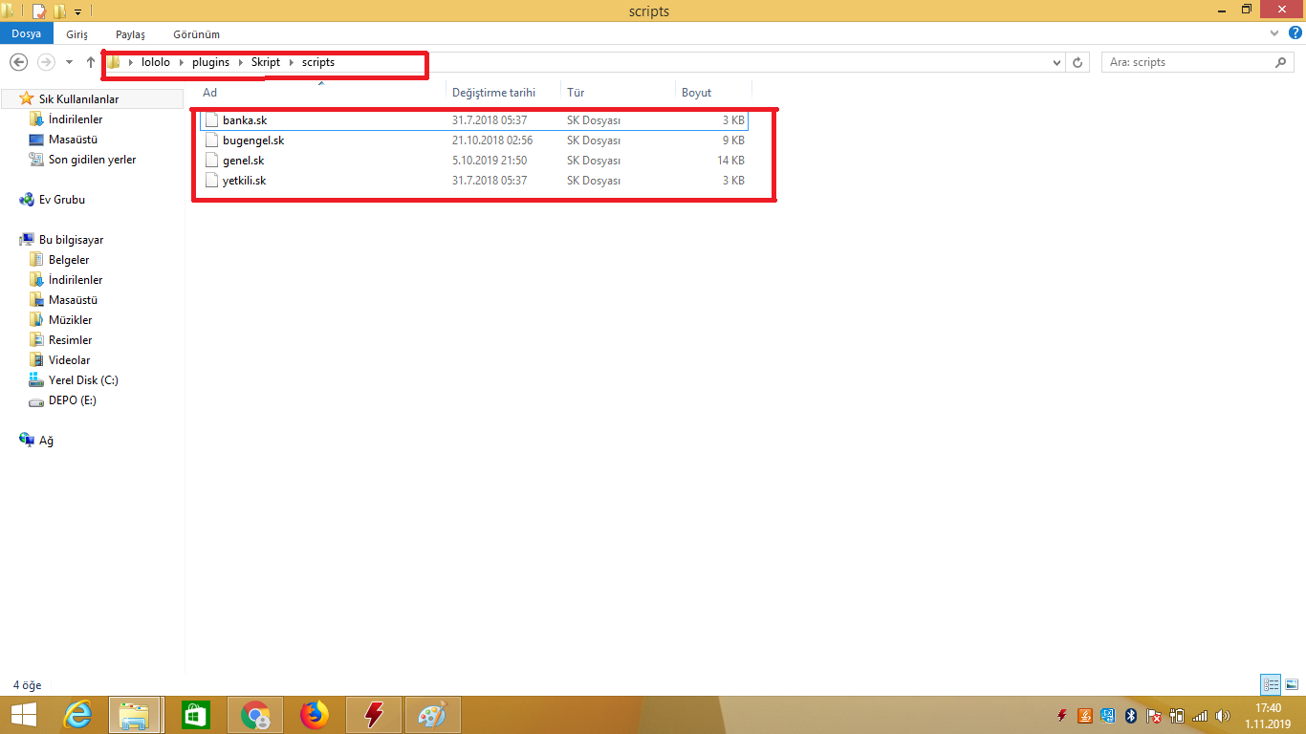The height and width of the screenshot is (734, 1306).
Task: Select the genel.sk file
Action: point(243,161)
